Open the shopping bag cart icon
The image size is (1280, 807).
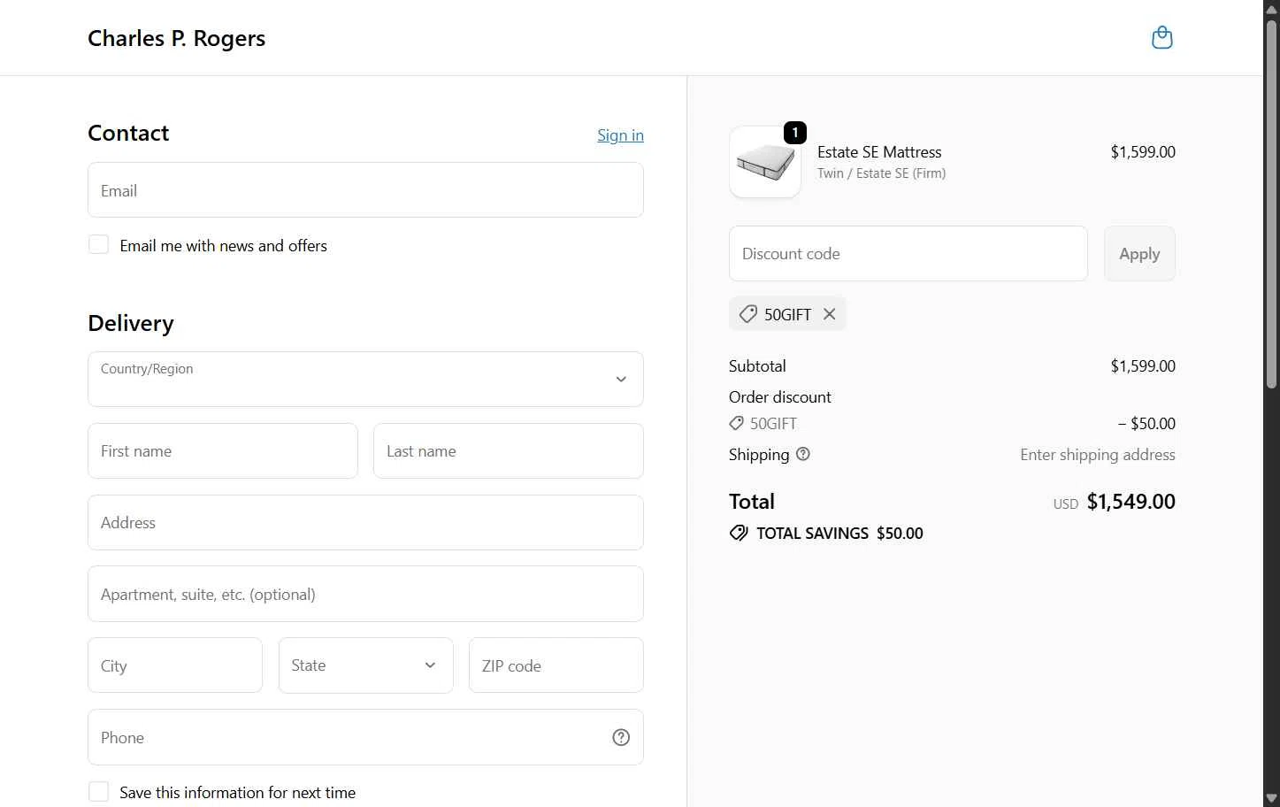coord(1161,38)
